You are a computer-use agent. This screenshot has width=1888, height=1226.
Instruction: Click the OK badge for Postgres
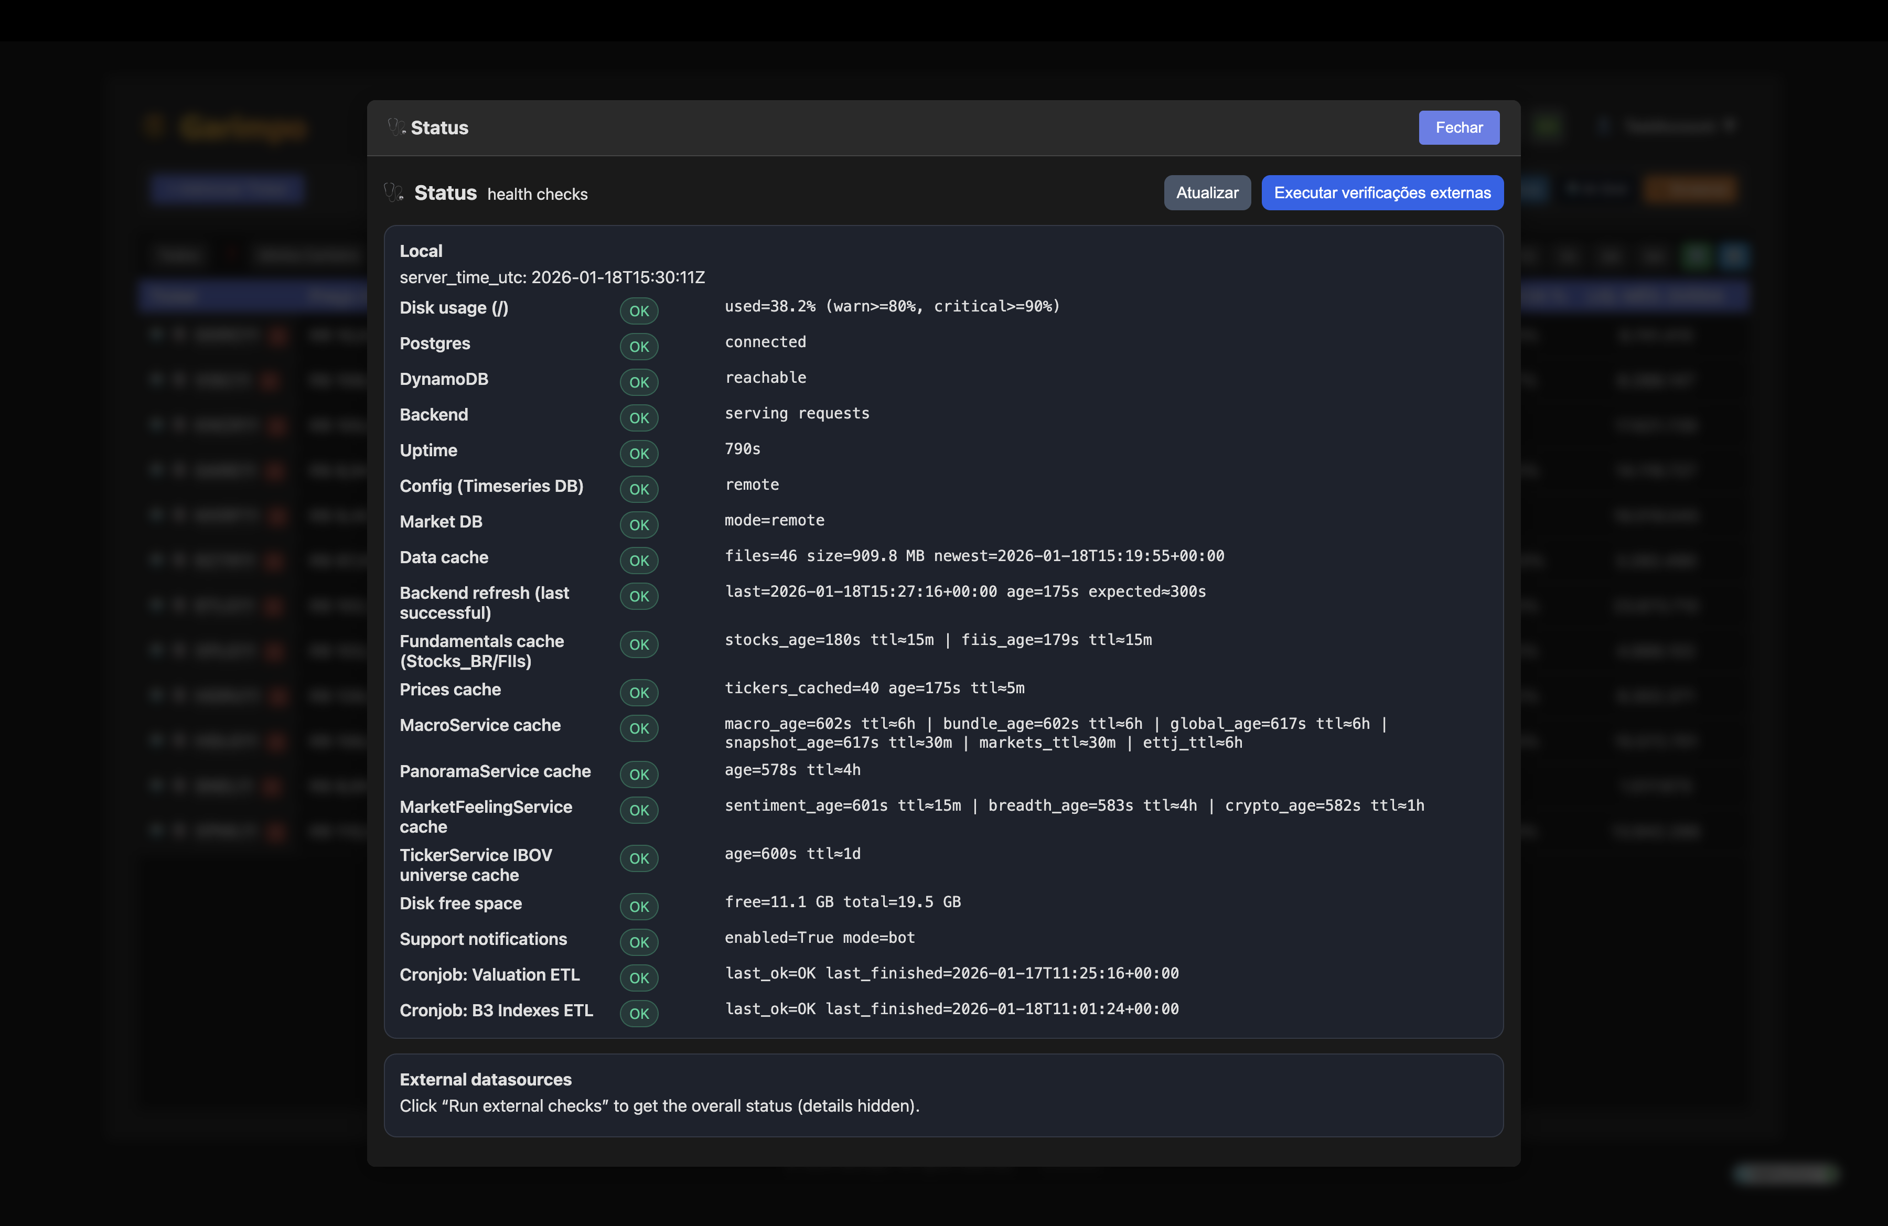[639, 347]
